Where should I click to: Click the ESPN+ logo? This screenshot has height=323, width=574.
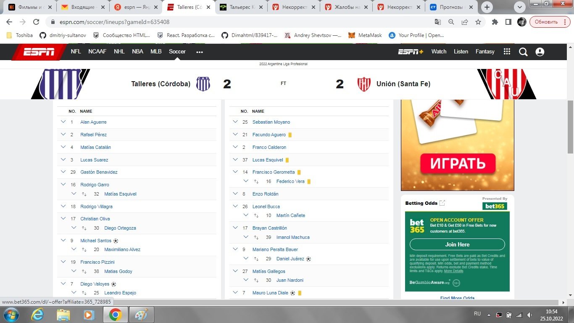411,52
